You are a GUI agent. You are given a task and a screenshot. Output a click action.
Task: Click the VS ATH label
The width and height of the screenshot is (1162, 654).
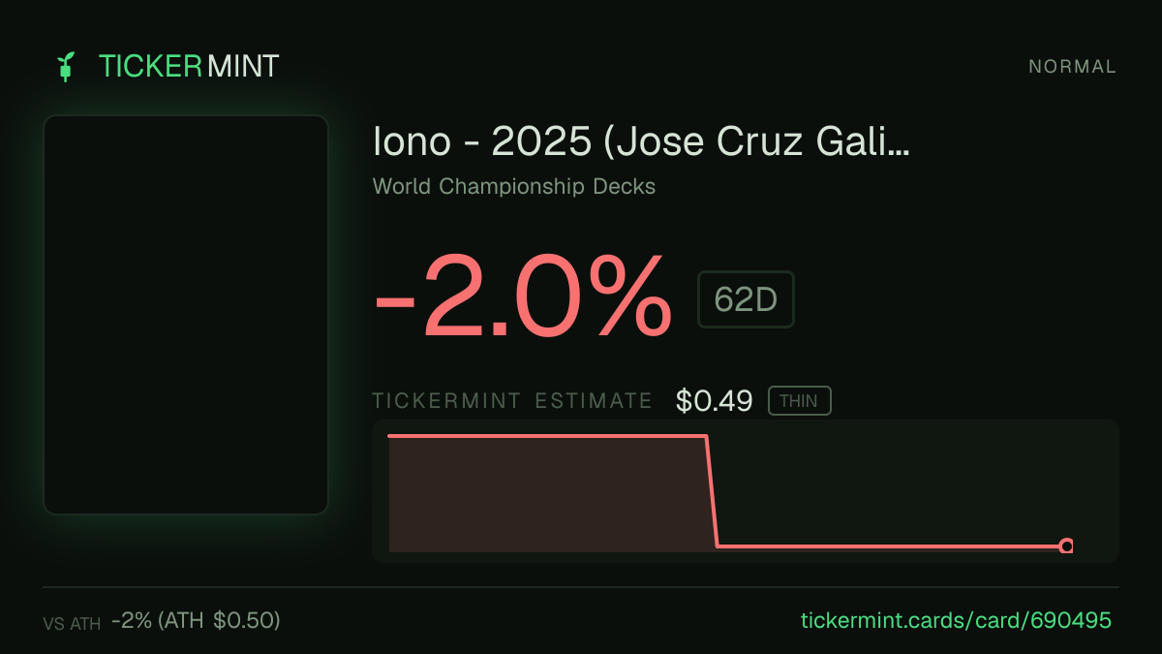point(72,624)
